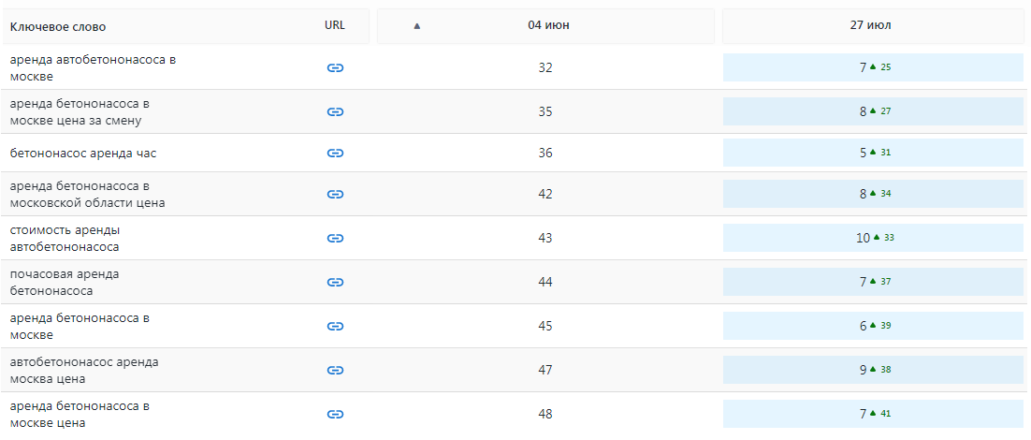Click highlighted position cell 10 ▲ 33
Image resolution: width=1031 pixels, height=440 pixels.
point(873,238)
